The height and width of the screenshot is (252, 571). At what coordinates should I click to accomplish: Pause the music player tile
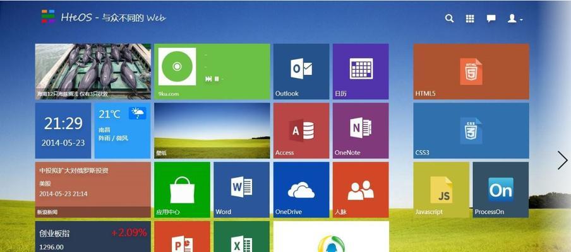[217, 79]
